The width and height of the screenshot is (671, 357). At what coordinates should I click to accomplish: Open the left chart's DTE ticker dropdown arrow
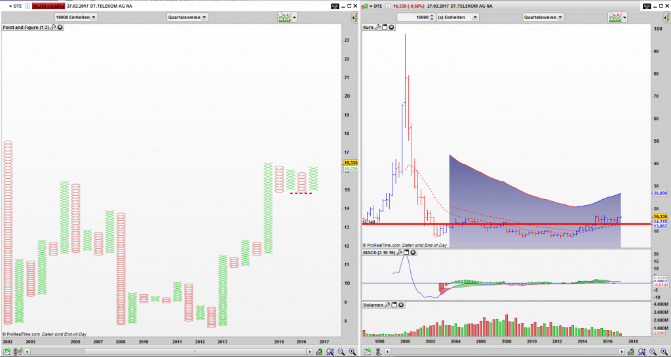[10, 6]
